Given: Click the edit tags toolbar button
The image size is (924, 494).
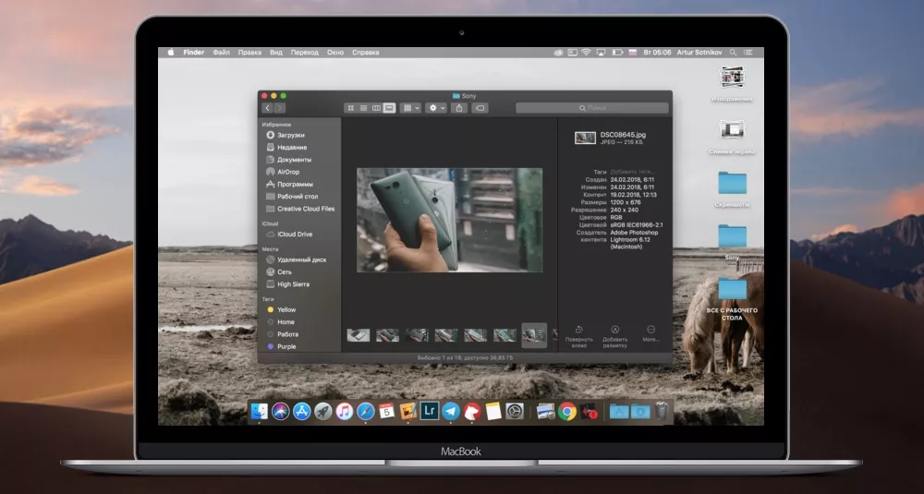Looking at the screenshot, I should coord(480,108).
